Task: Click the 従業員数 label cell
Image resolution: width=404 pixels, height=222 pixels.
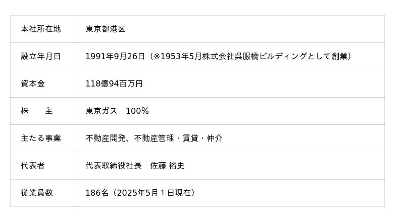Action: 37,193
